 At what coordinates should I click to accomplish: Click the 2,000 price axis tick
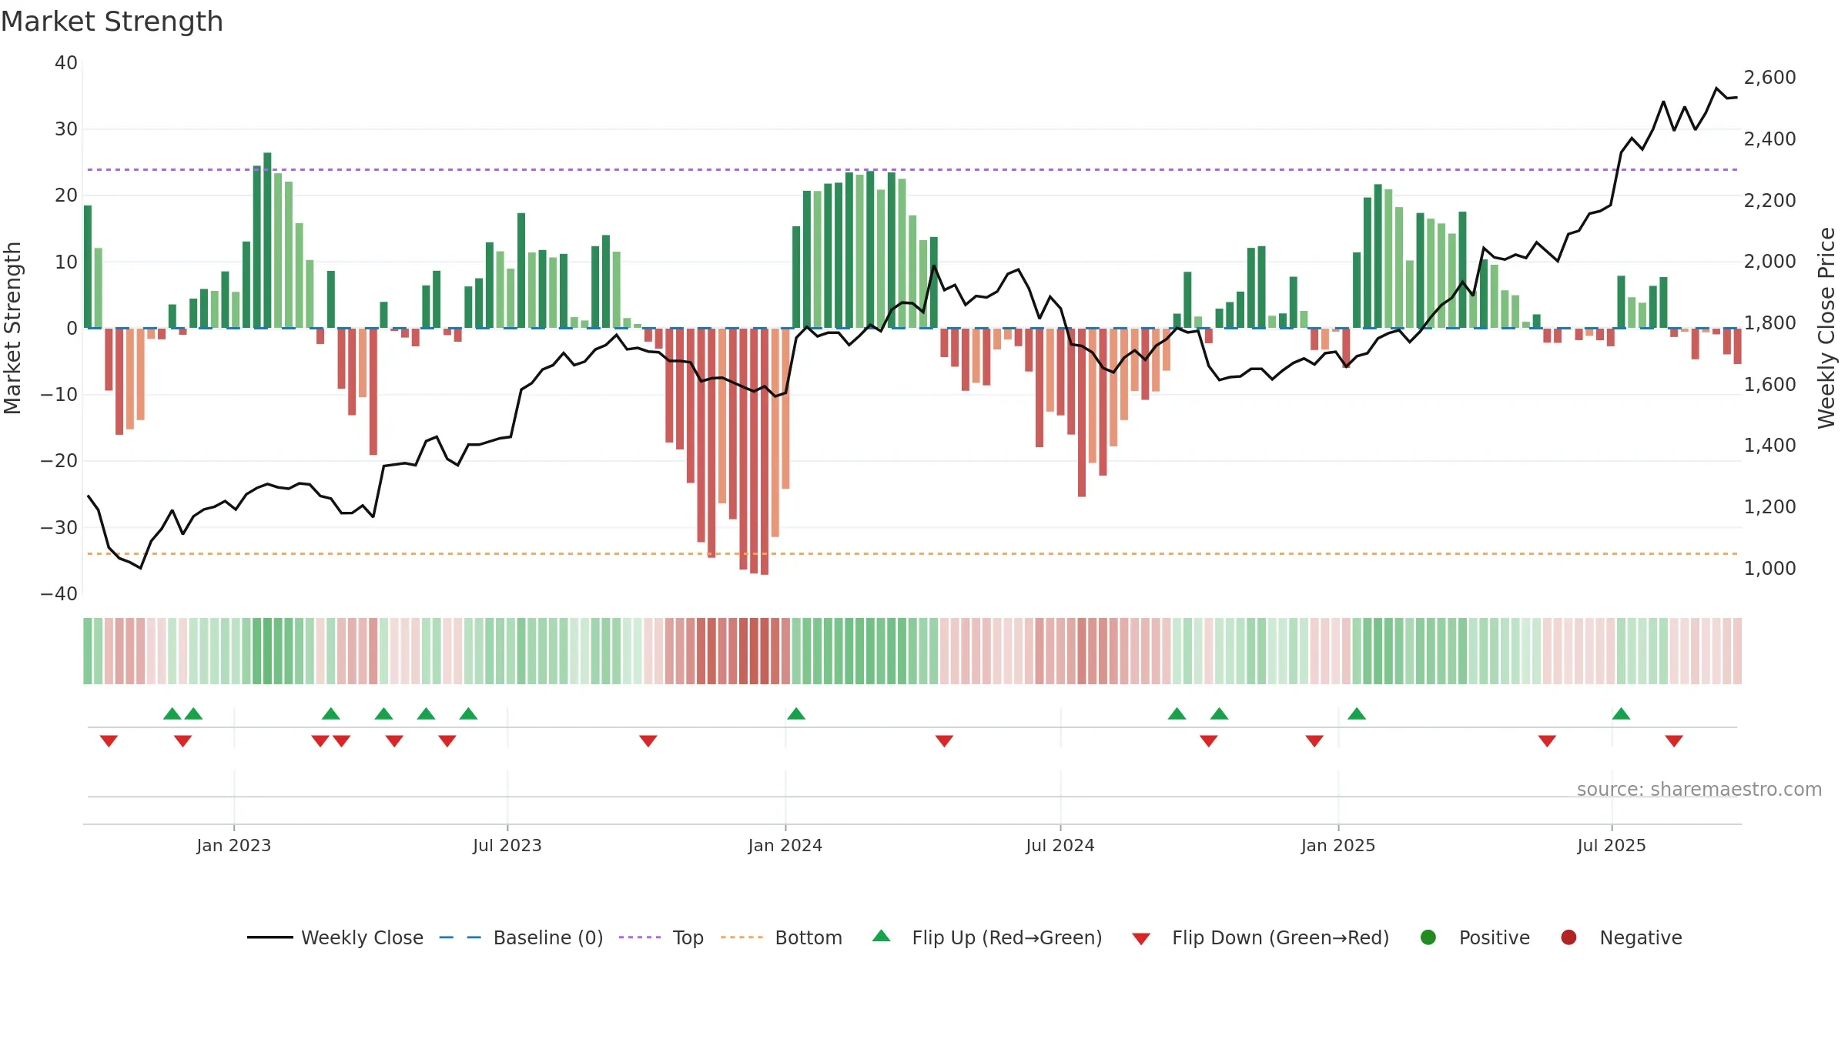pos(1770,262)
